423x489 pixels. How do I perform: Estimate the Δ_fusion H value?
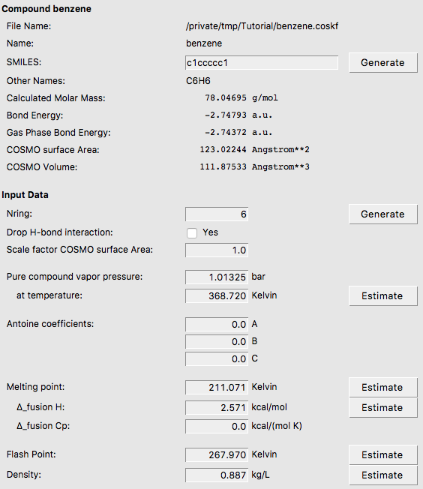click(x=382, y=407)
